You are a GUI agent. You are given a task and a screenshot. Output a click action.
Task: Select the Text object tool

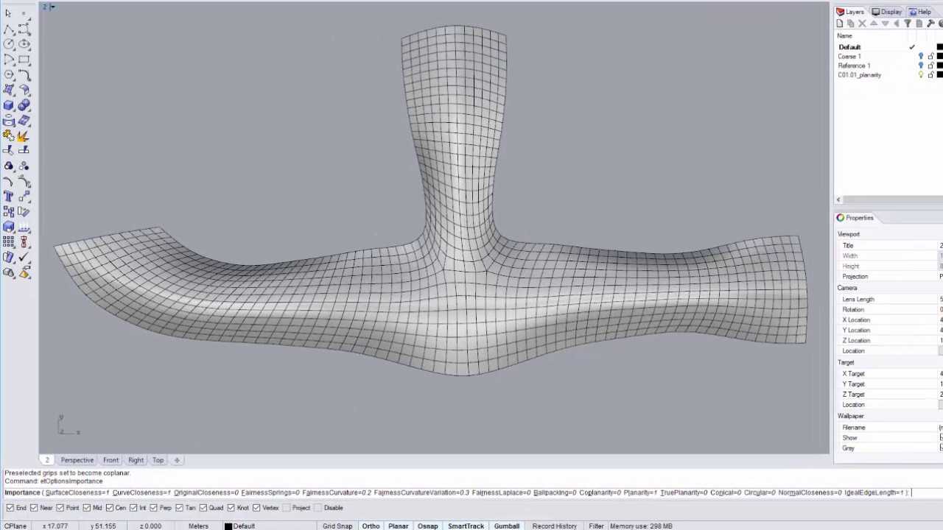pyautogui.click(x=8, y=197)
